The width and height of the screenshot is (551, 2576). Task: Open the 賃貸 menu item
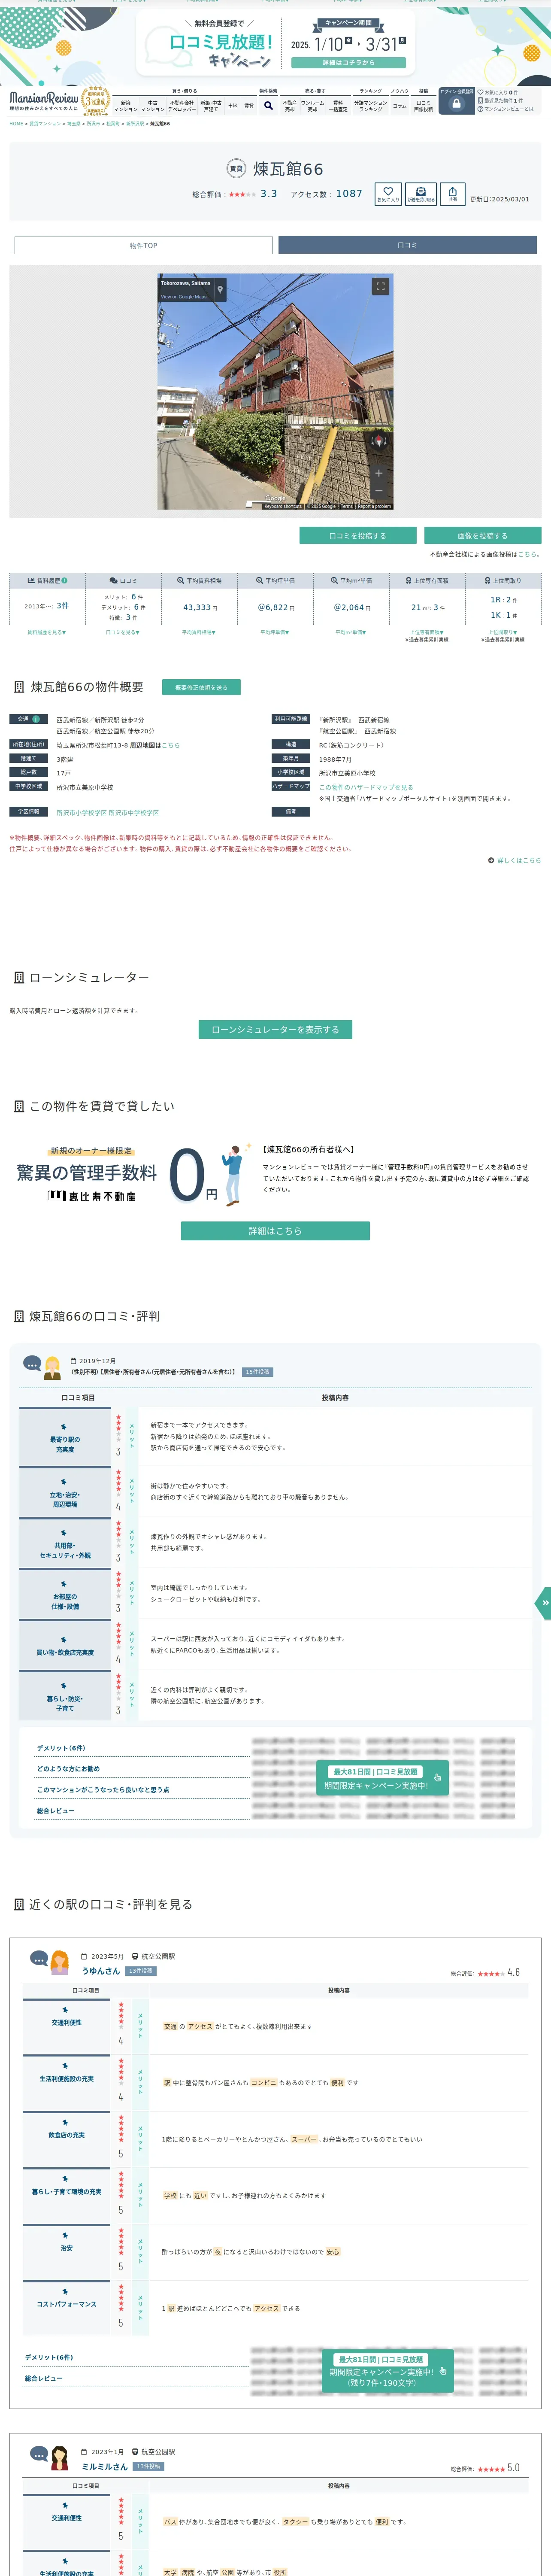pyautogui.click(x=249, y=106)
